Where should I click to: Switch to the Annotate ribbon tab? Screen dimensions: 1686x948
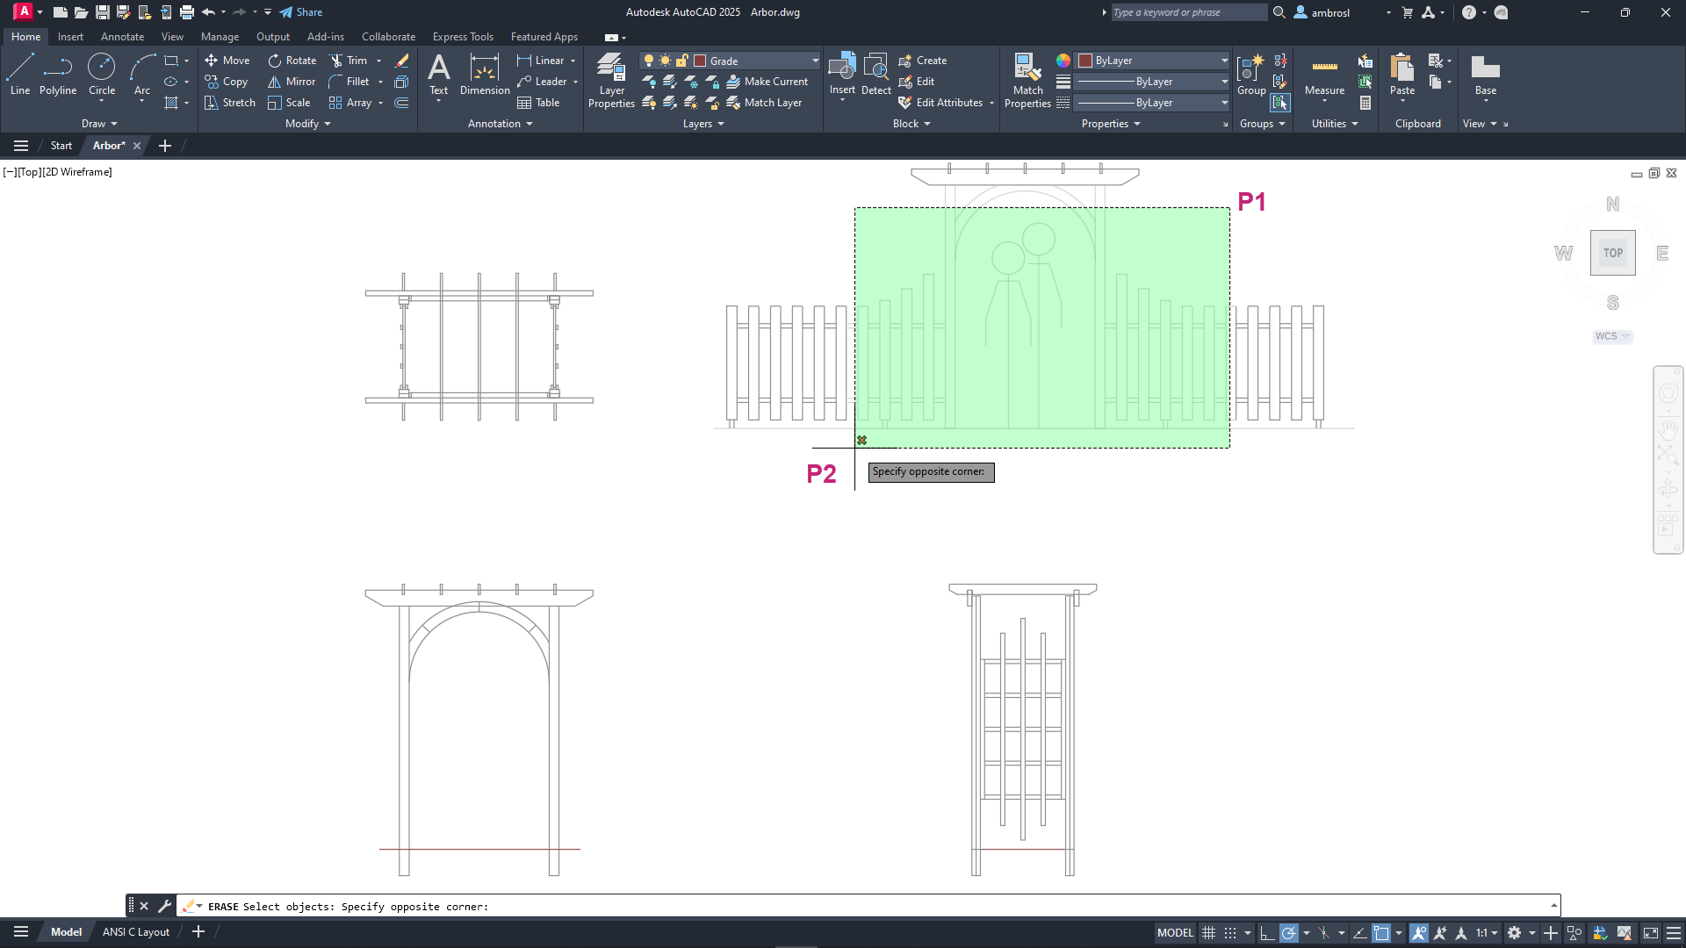pos(122,37)
